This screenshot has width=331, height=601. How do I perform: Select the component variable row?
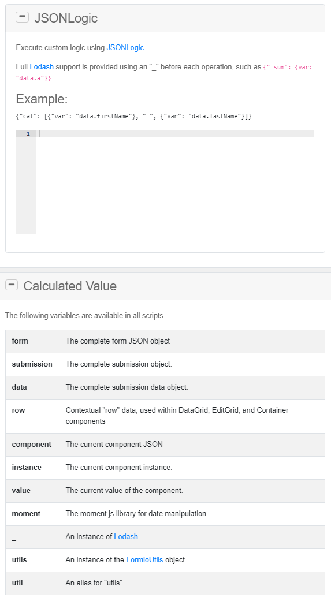coord(165,445)
